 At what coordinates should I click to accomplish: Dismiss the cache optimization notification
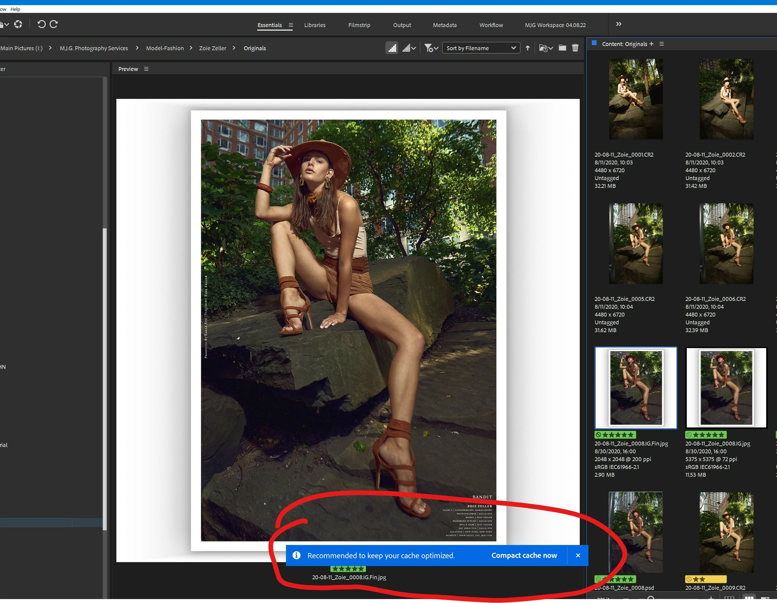pyautogui.click(x=578, y=555)
